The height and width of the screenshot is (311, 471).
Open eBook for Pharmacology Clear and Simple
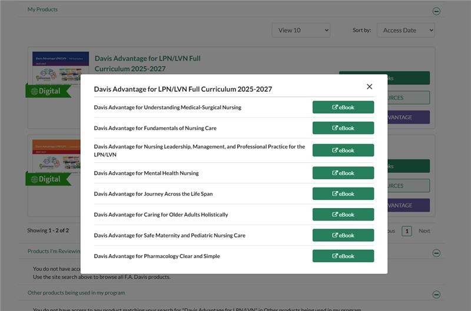pos(343,256)
